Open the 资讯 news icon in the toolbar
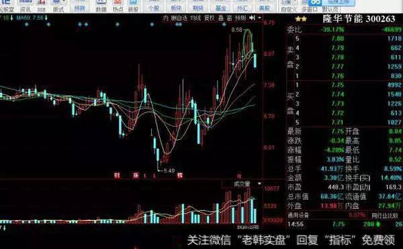403x249 pixels. coord(26,5)
